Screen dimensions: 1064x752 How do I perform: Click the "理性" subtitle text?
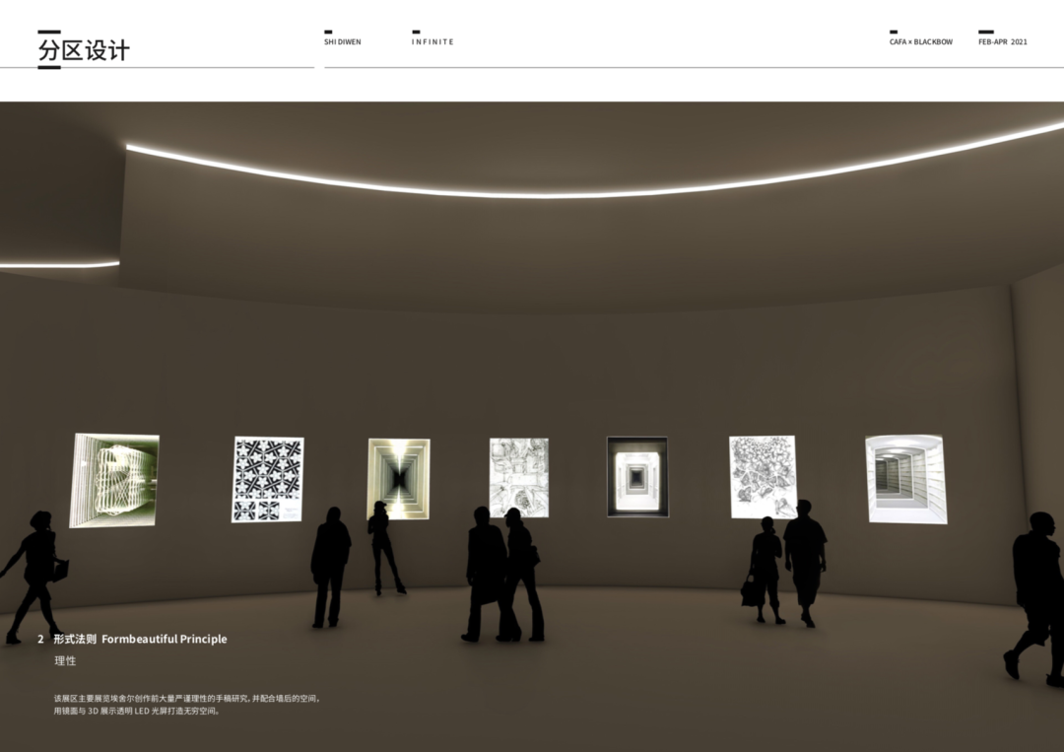[x=65, y=661]
